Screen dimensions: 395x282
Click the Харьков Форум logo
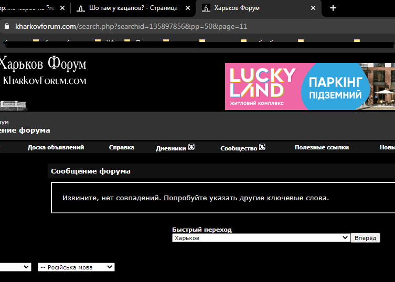click(43, 70)
